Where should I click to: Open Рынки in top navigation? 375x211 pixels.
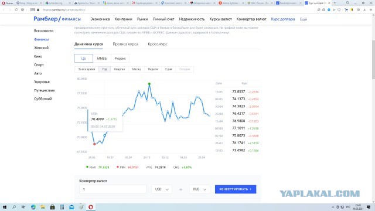tap(142, 19)
